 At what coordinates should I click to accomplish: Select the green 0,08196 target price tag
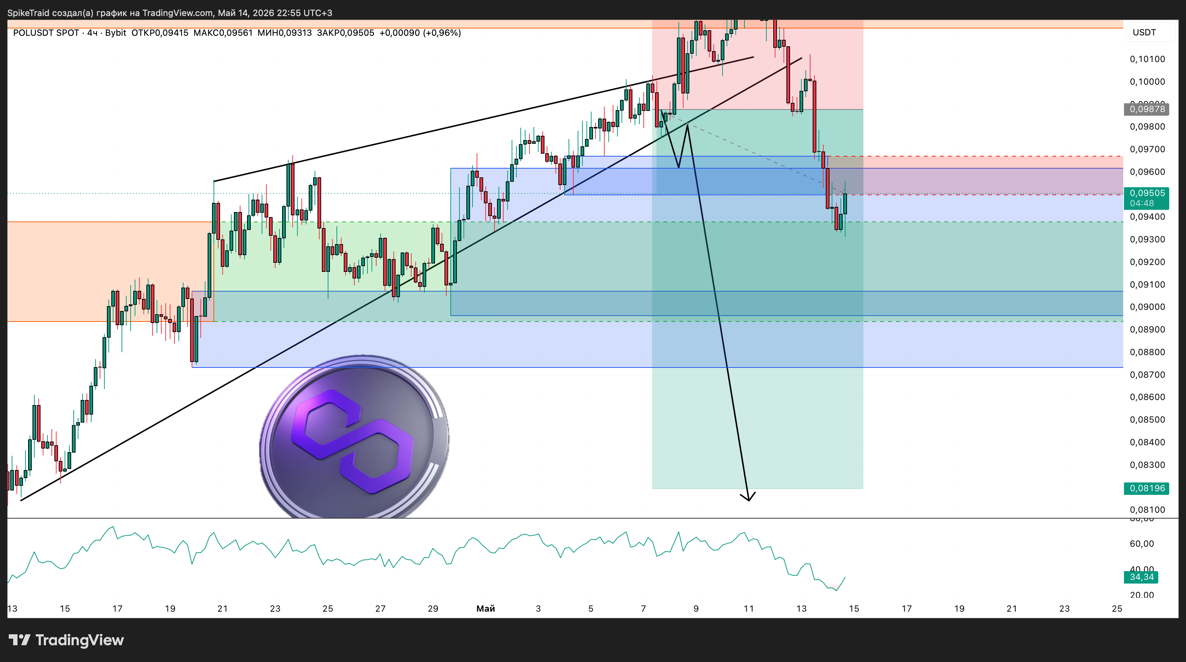click(1146, 488)
